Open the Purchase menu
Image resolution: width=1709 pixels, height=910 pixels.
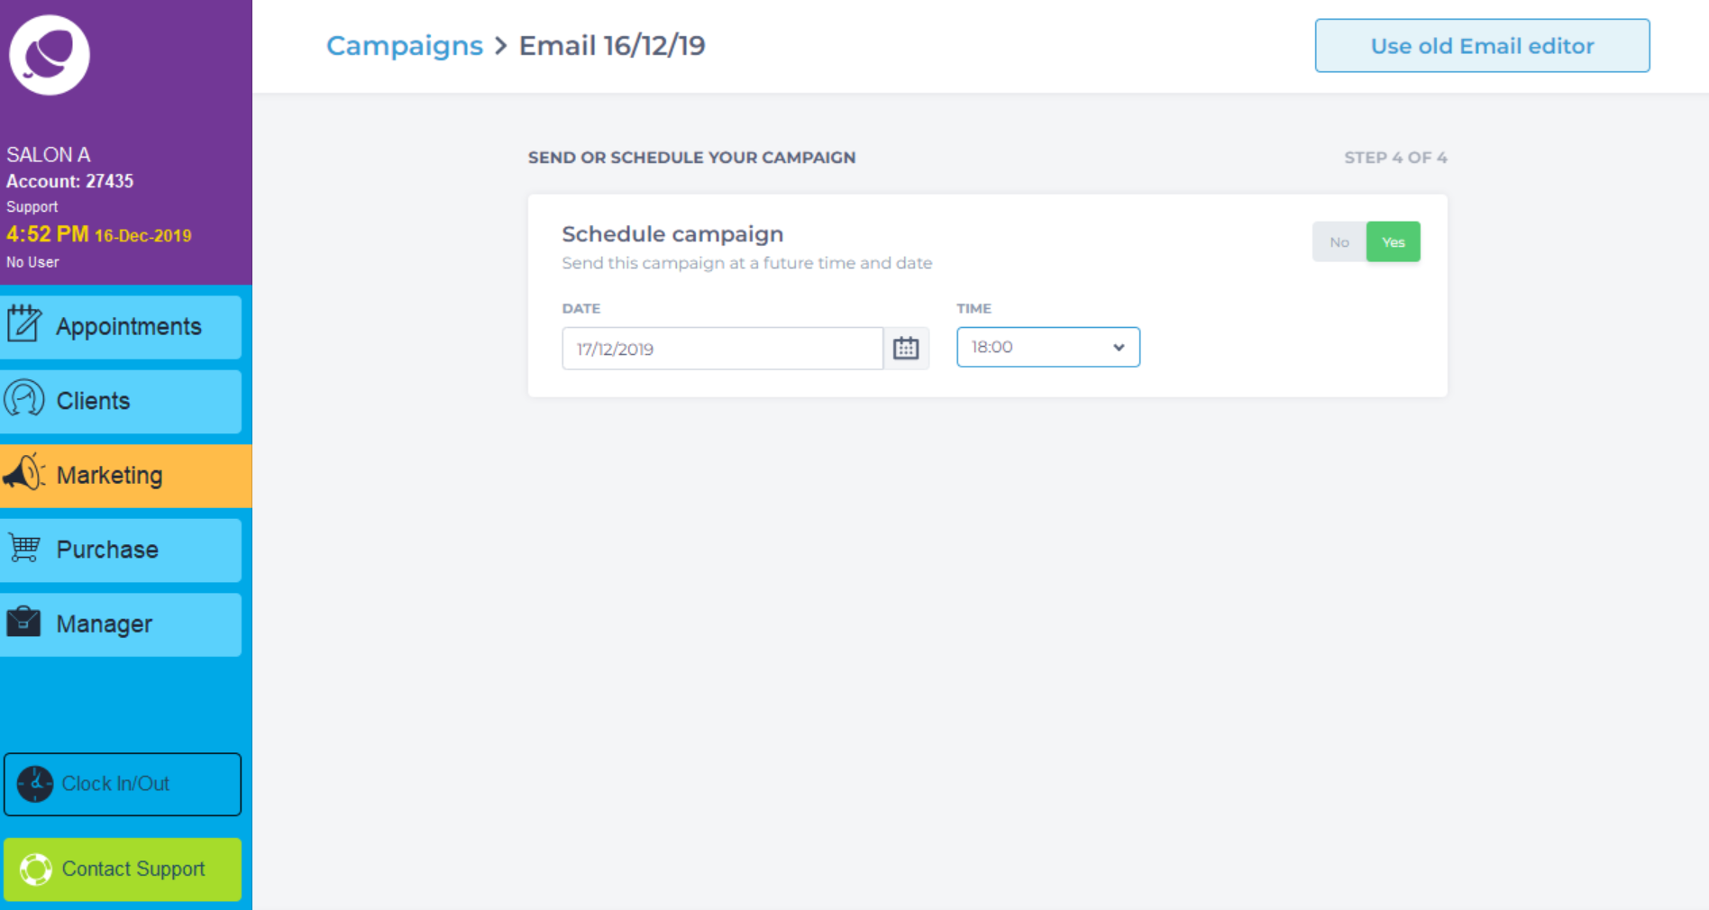[121, 551]
